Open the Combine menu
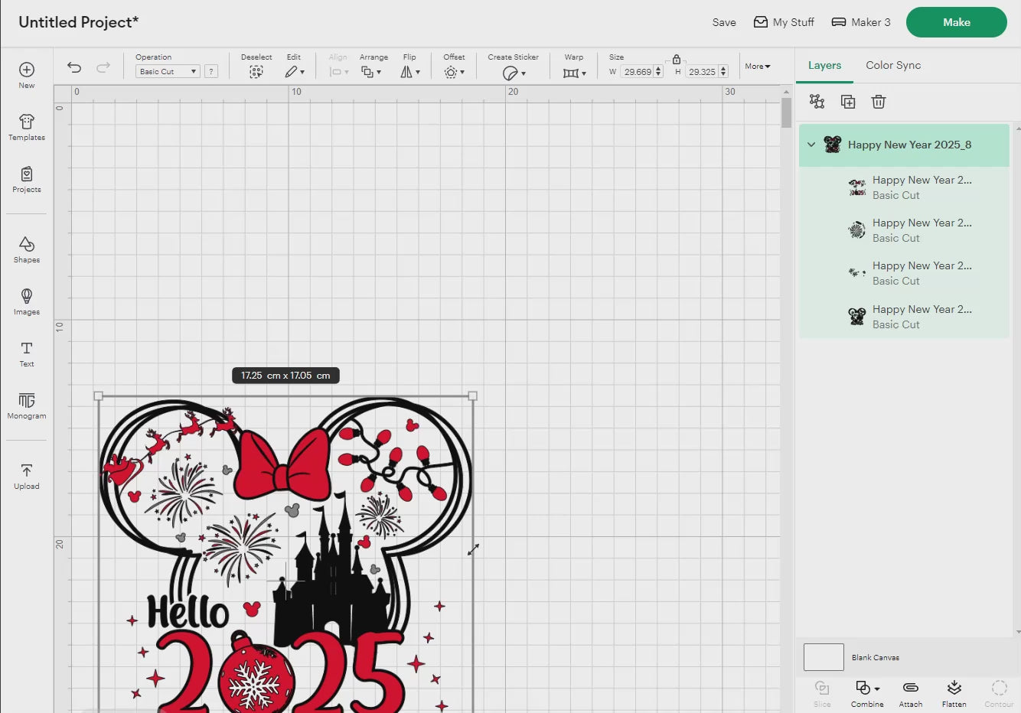This screenshot has width=1021, height=713. coord(867,693)
